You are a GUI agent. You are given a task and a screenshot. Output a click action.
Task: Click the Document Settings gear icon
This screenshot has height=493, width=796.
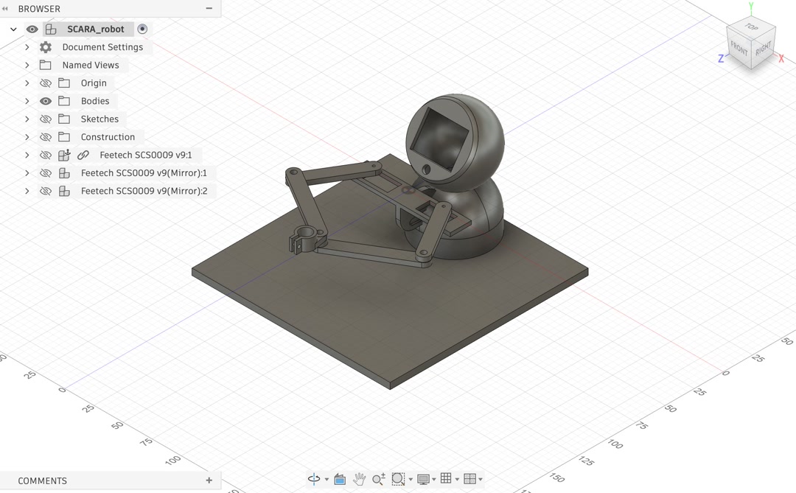[x=46, y=47]
